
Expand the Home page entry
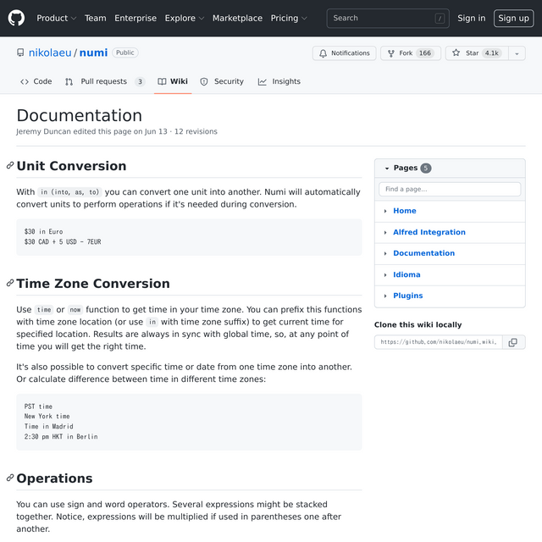pos(385,211)
